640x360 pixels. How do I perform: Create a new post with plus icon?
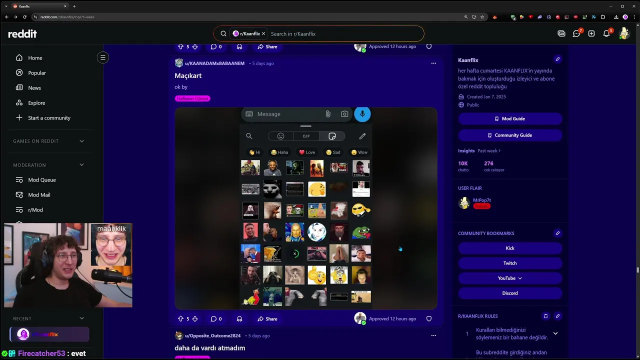pos(591,34)
